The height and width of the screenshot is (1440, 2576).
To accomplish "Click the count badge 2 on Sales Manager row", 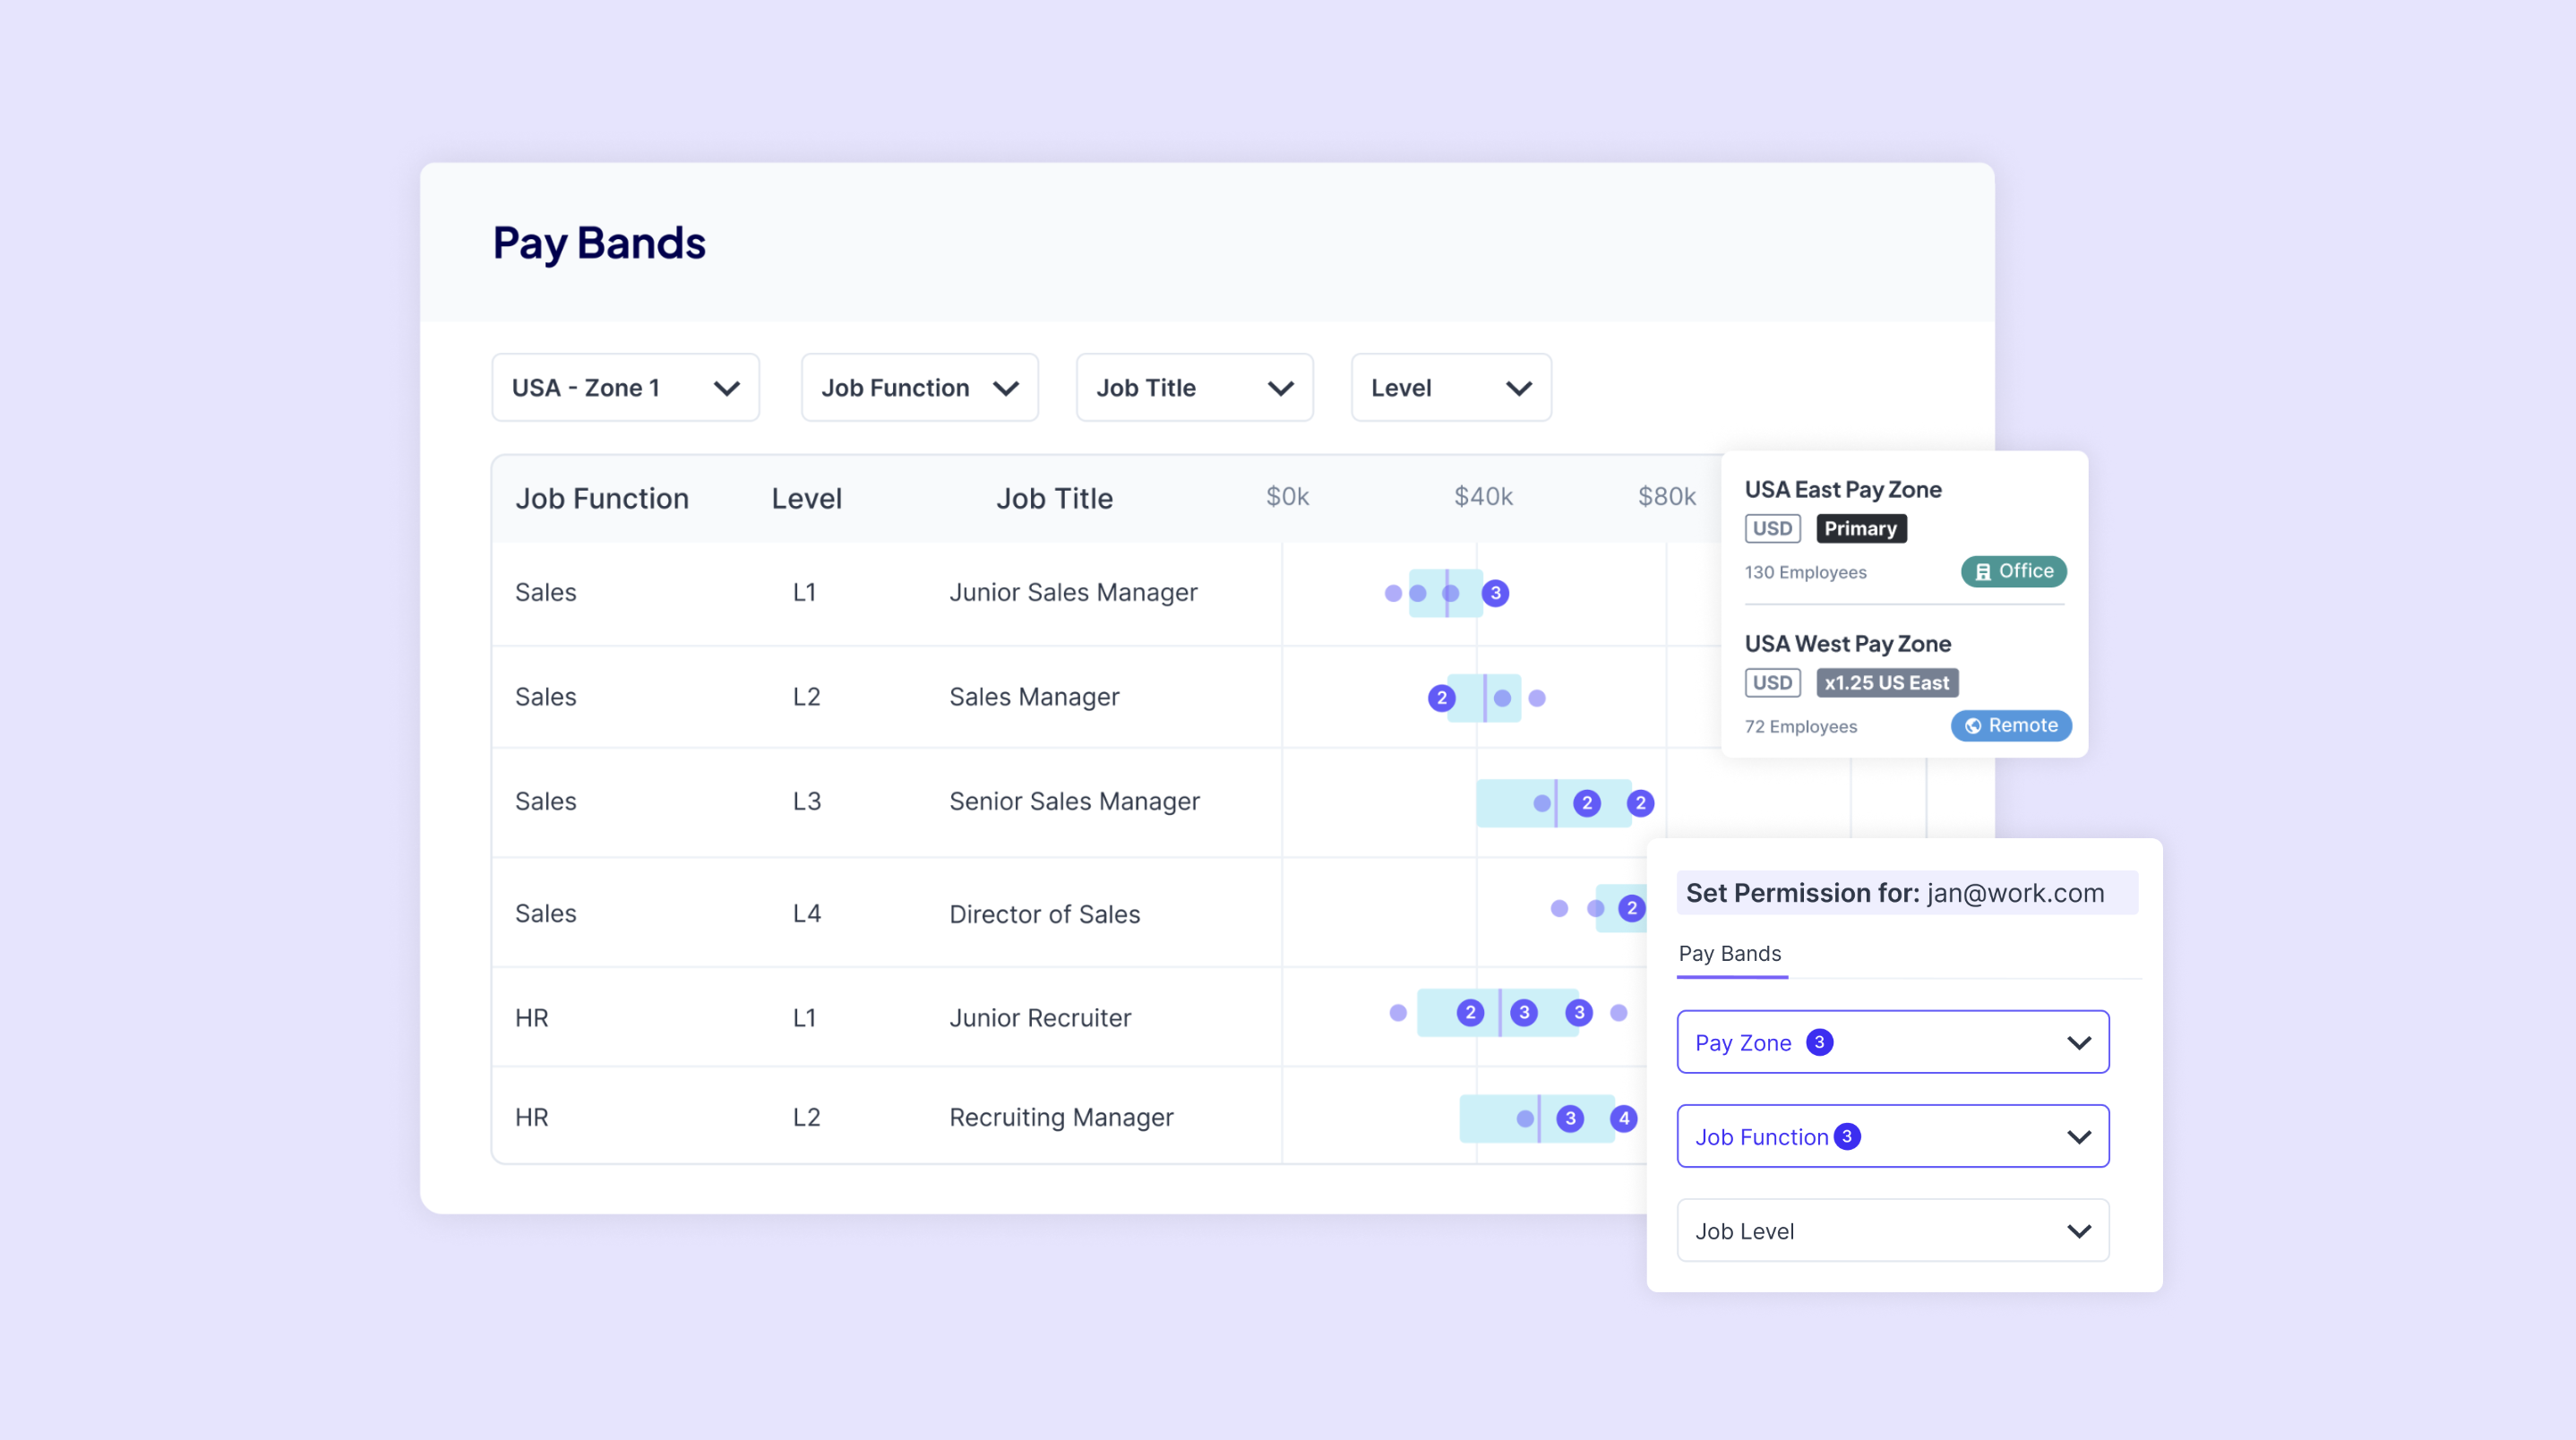I will click(x=1441, y=698).
